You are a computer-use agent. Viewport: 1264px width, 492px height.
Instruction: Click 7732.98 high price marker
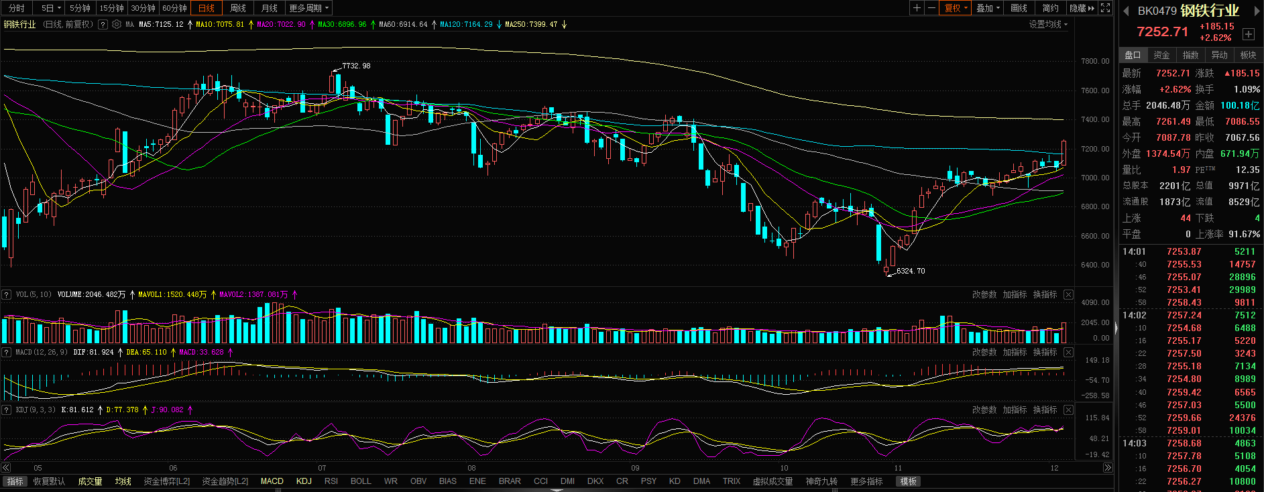click(x=356, y=66)
